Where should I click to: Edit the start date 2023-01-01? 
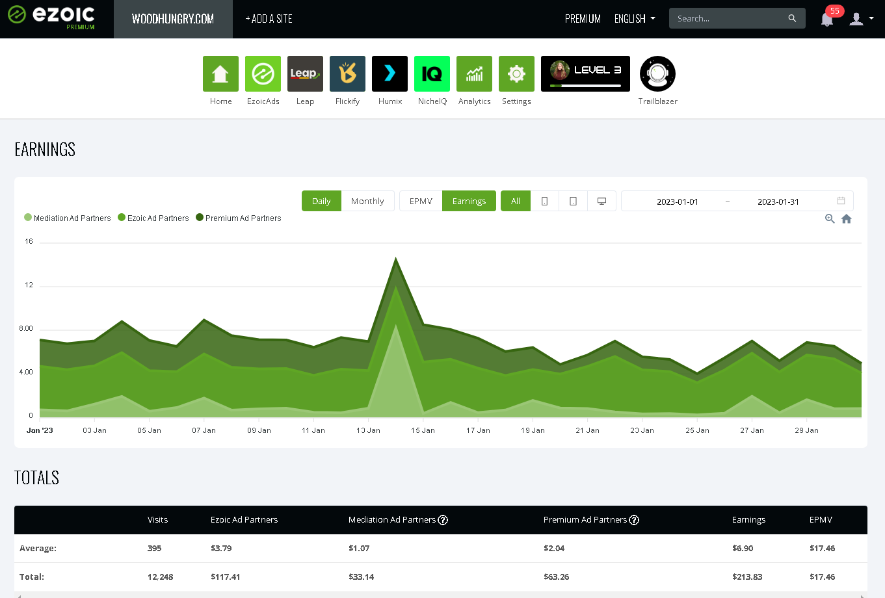point(677,201)
